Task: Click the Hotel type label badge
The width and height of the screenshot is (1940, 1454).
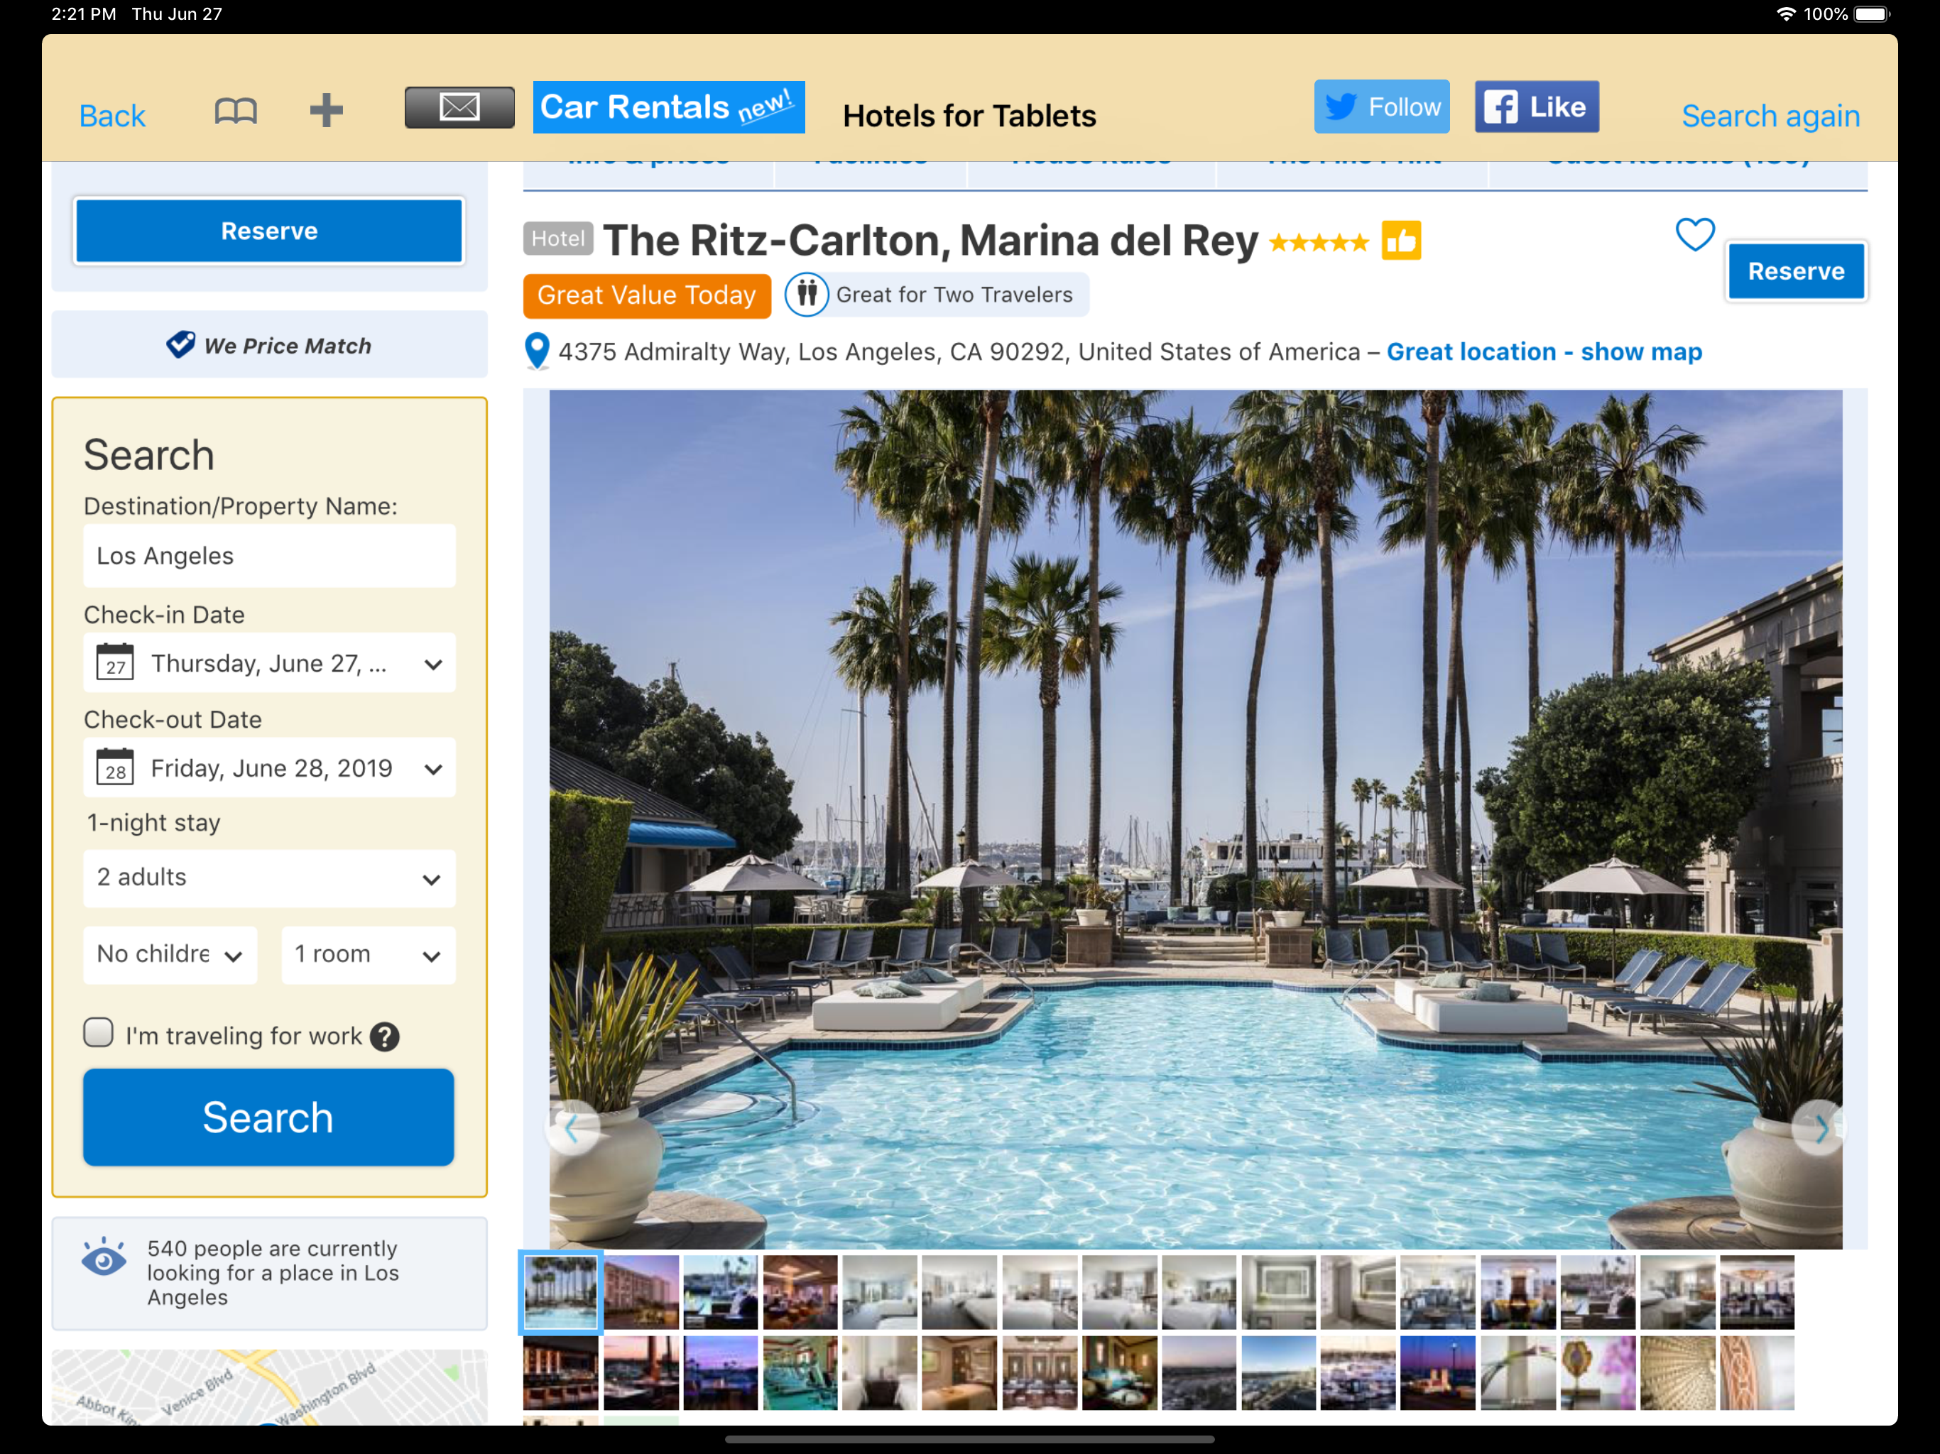Action: [x=558, y=239]
